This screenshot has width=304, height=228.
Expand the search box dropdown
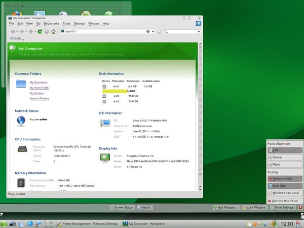(199, 31)
